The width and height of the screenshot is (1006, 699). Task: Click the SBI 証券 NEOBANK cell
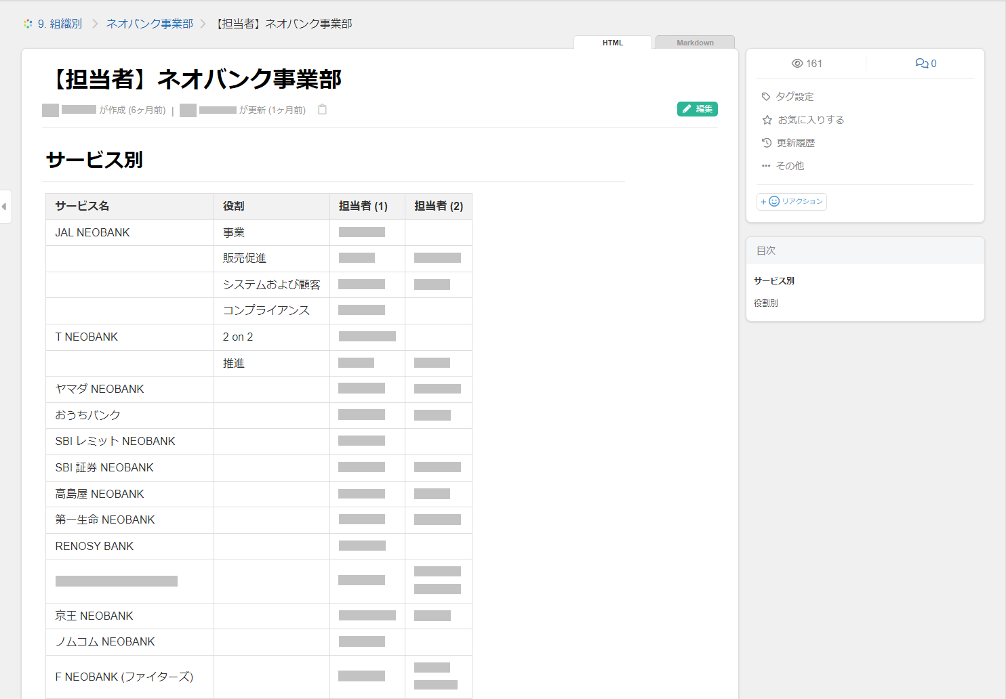pyautogui.click(x=129, y=468)
